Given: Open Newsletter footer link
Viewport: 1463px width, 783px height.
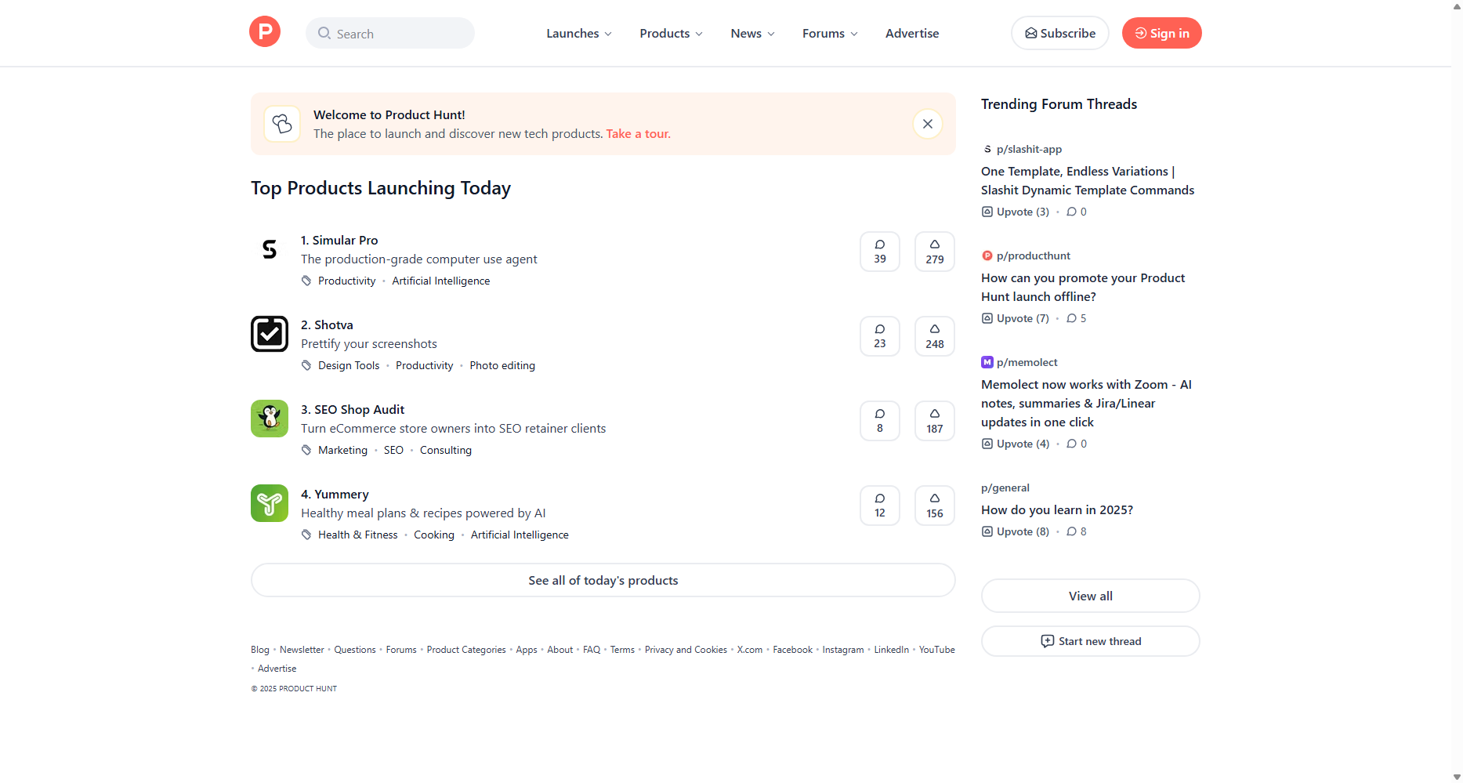Looking at the screenshot, I should coord(302,650).
